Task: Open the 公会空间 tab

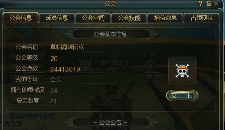Action: point(93,18)
